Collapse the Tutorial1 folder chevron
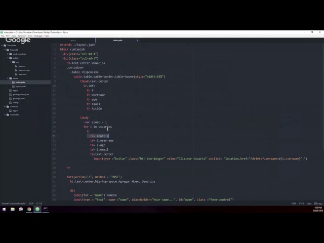The image size is (324, 243). (x=5, y=50)
